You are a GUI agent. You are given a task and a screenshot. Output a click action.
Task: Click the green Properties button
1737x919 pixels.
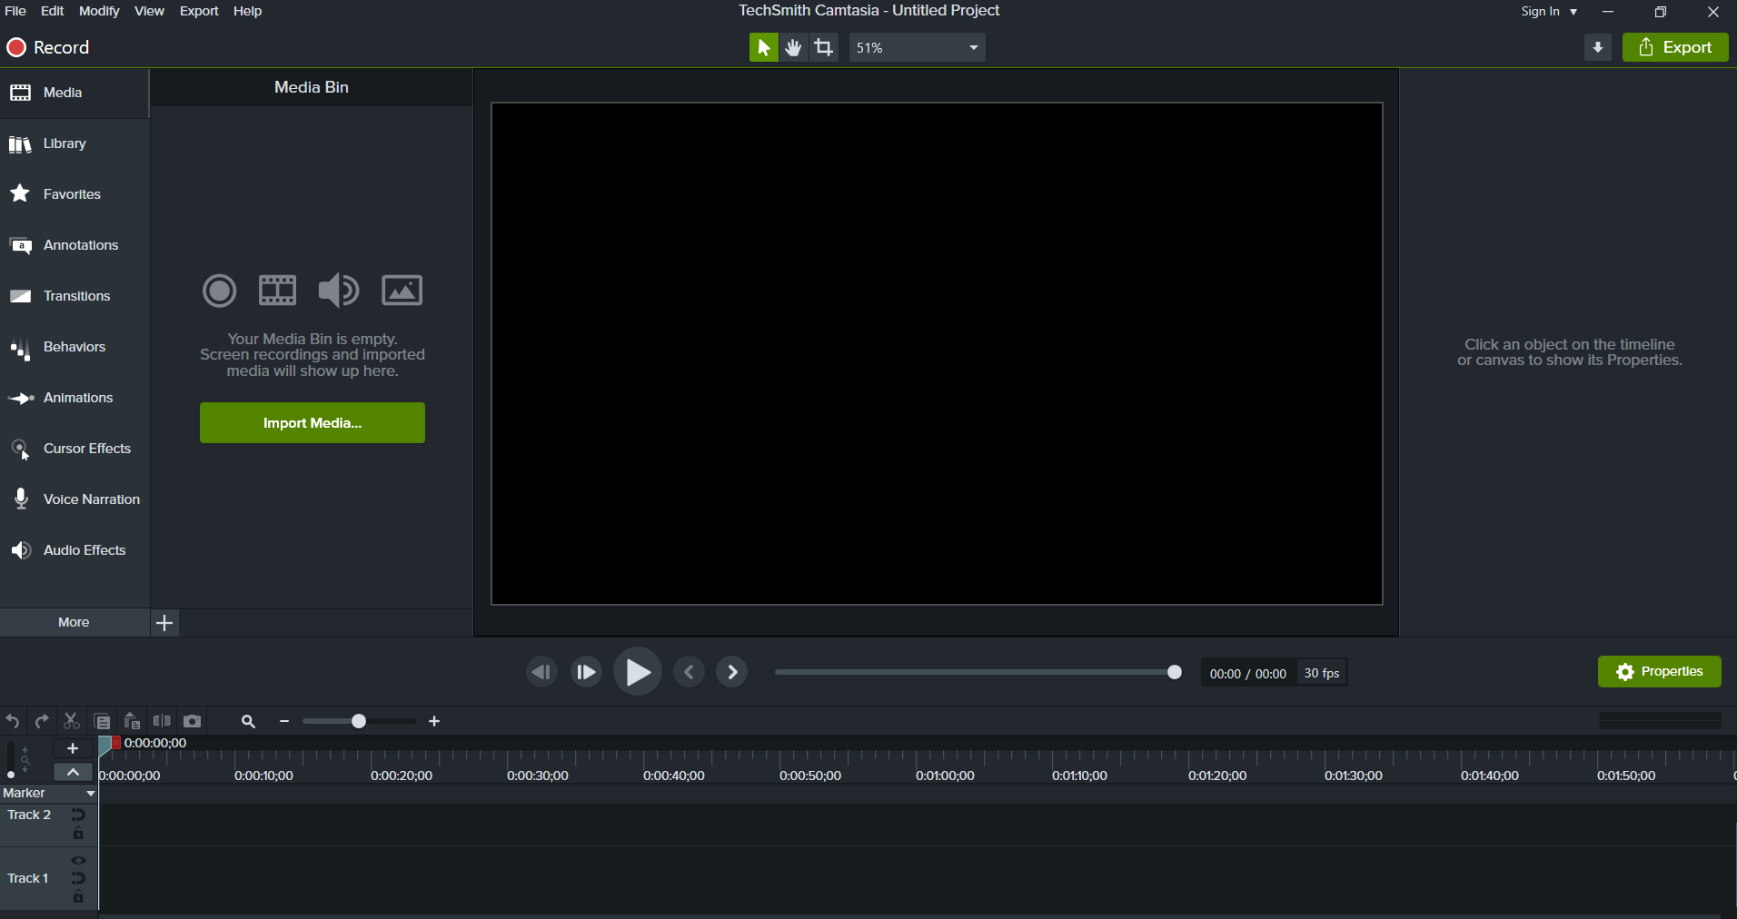coord(1659,672)
